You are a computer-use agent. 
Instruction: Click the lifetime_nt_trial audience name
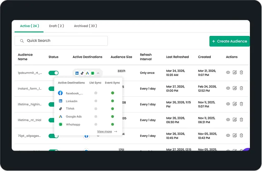[x=30, y=120]
